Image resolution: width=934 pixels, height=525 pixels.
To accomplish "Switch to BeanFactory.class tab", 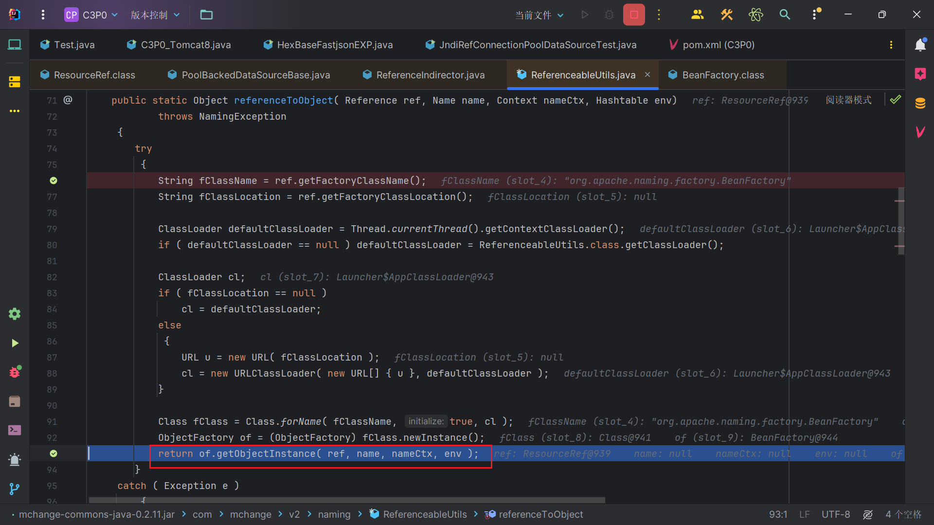I will [x=716, y=75].
